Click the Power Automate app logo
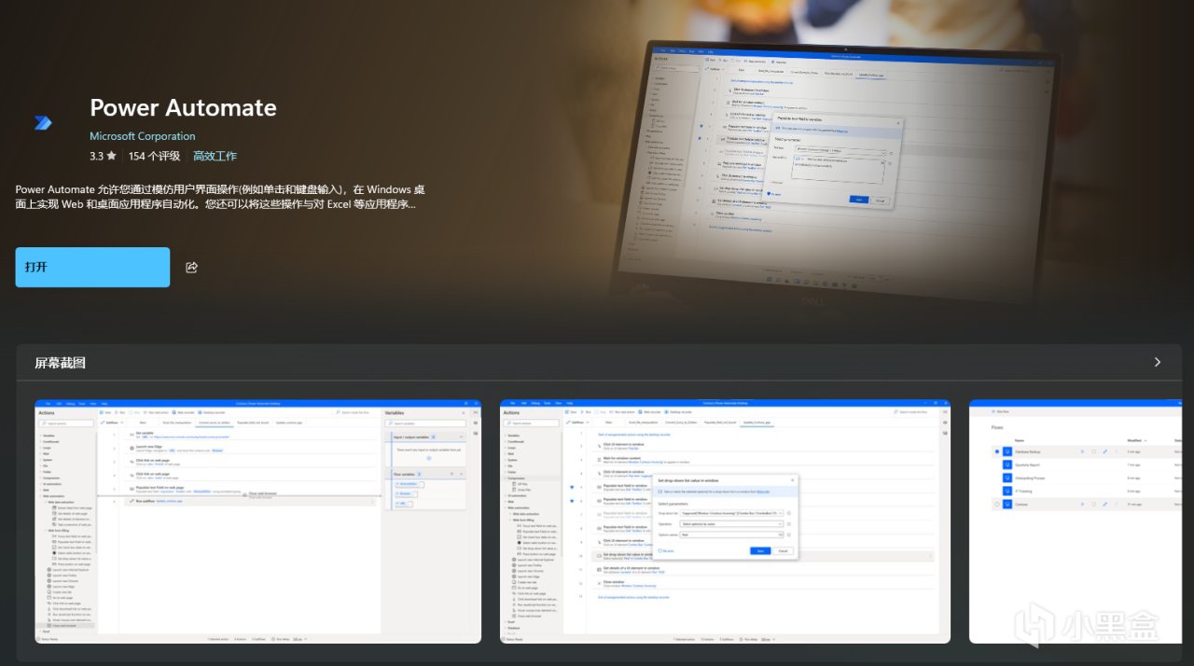Screen dimensions: 1194x666 [43, 123]
